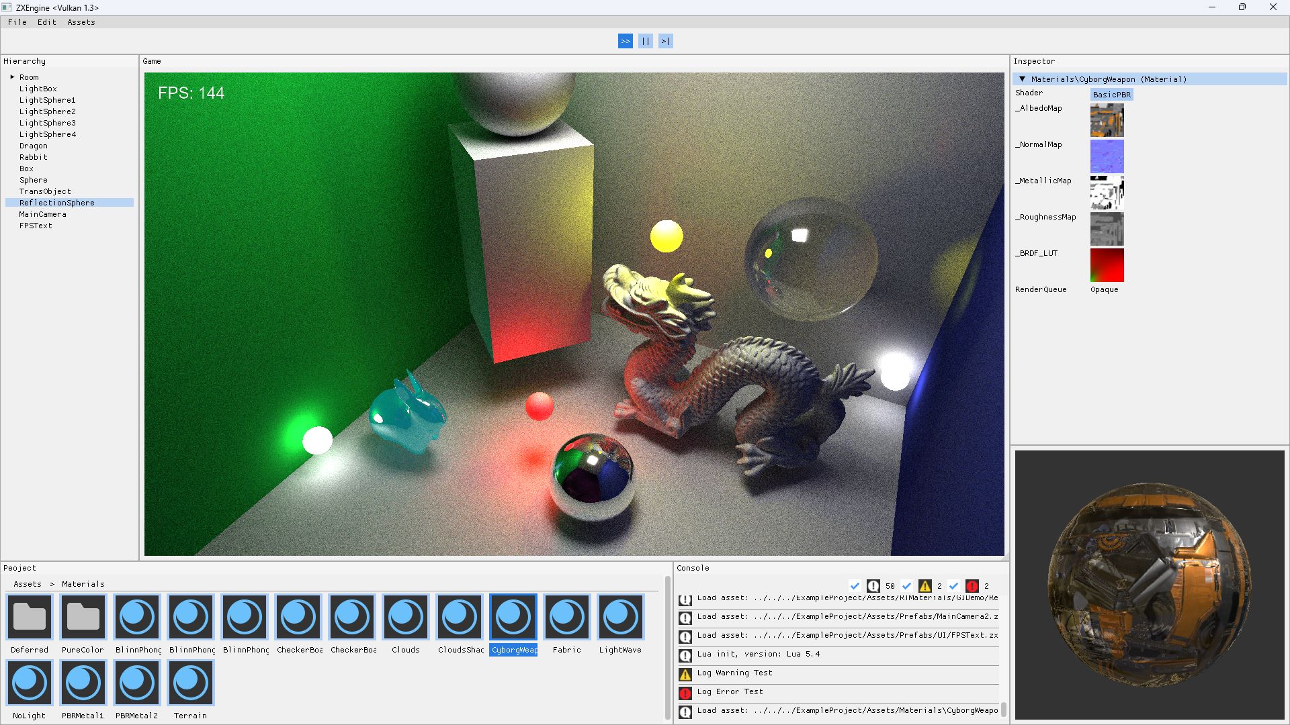This screenshot has height=725, width=1290.
Task: Toggle the warning messages checkbox in Console
Action: point(906,586)
